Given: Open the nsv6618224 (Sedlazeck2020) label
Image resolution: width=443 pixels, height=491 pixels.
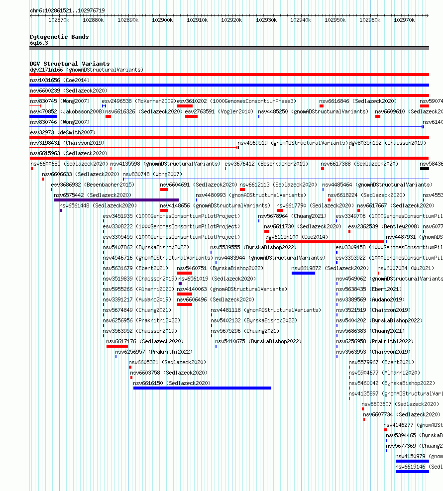Looking at the screenshot, I should click(366, 195).
